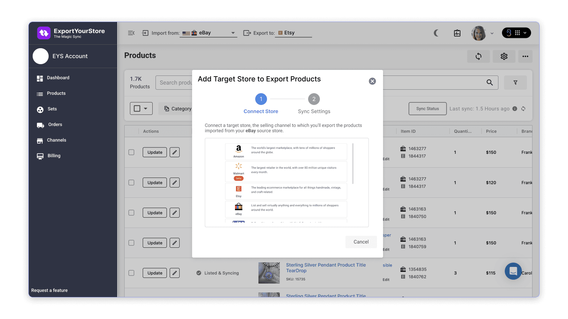This screenshot has height=319, width=568.
Task: Navigate to Dashboard in the sidebar
Action: point(58,78)
